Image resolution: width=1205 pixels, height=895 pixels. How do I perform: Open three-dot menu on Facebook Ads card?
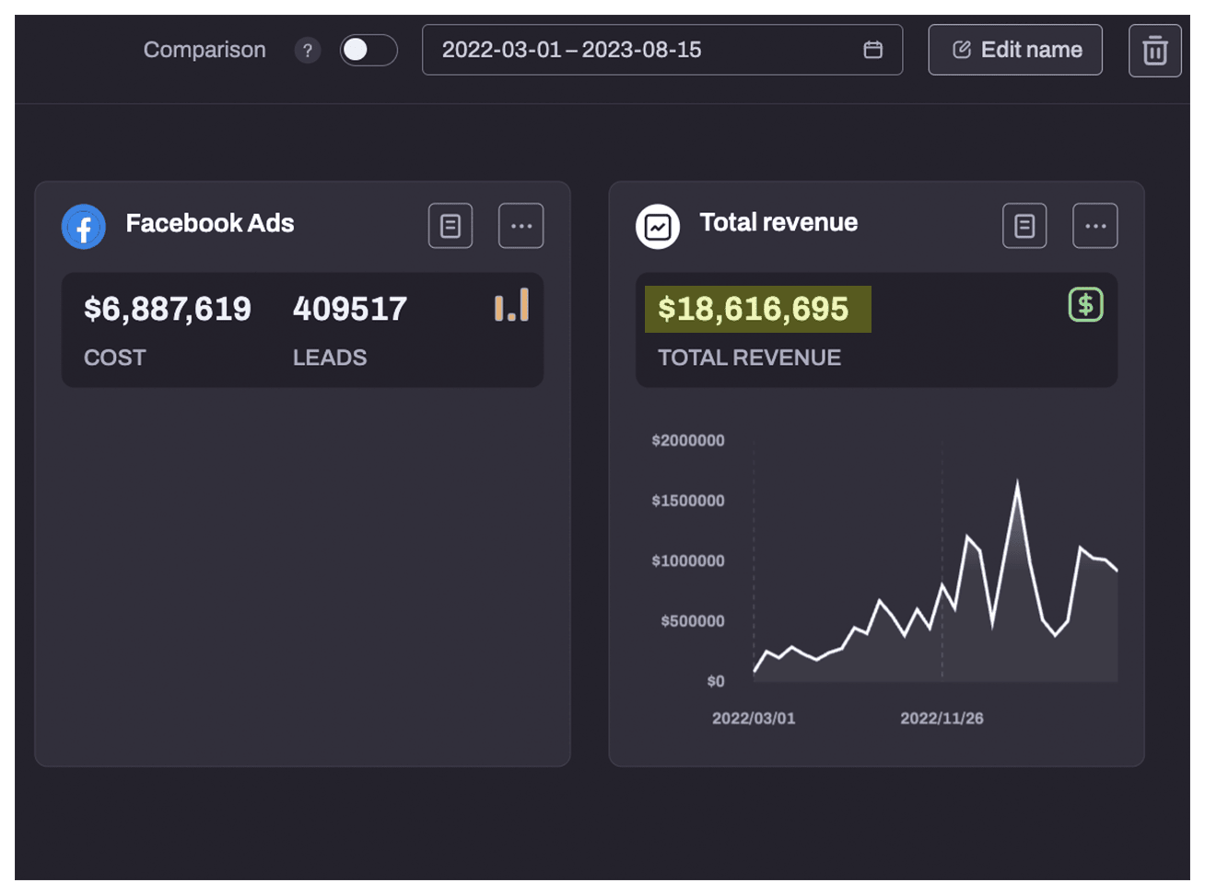[x=521, y=226]
